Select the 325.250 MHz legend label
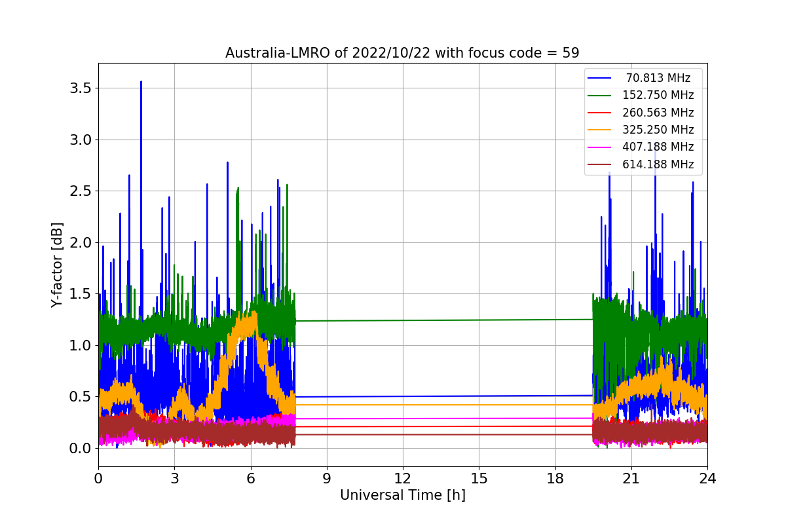786x524 pixels. point(658,130)
